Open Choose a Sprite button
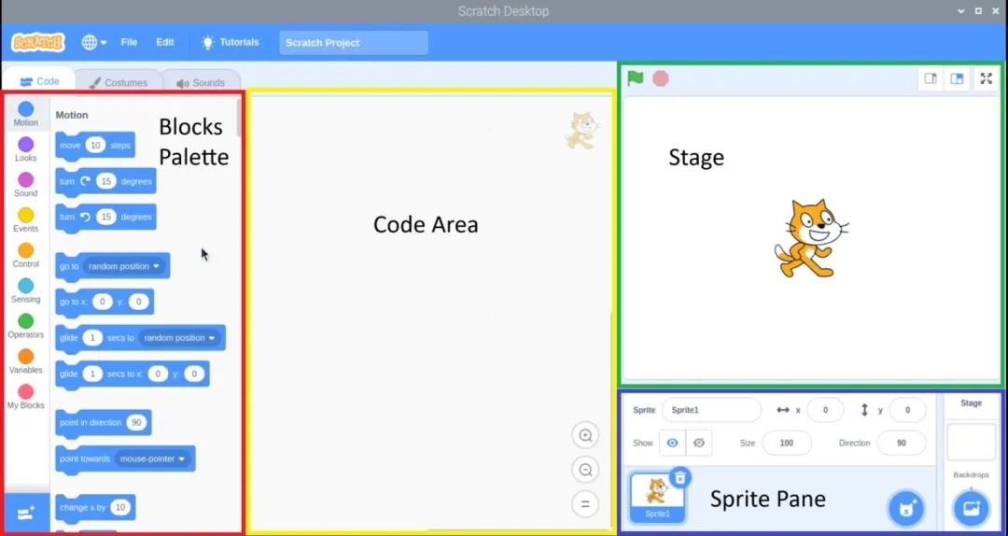Screen dimensions: 1008x536 click(906, 509)
